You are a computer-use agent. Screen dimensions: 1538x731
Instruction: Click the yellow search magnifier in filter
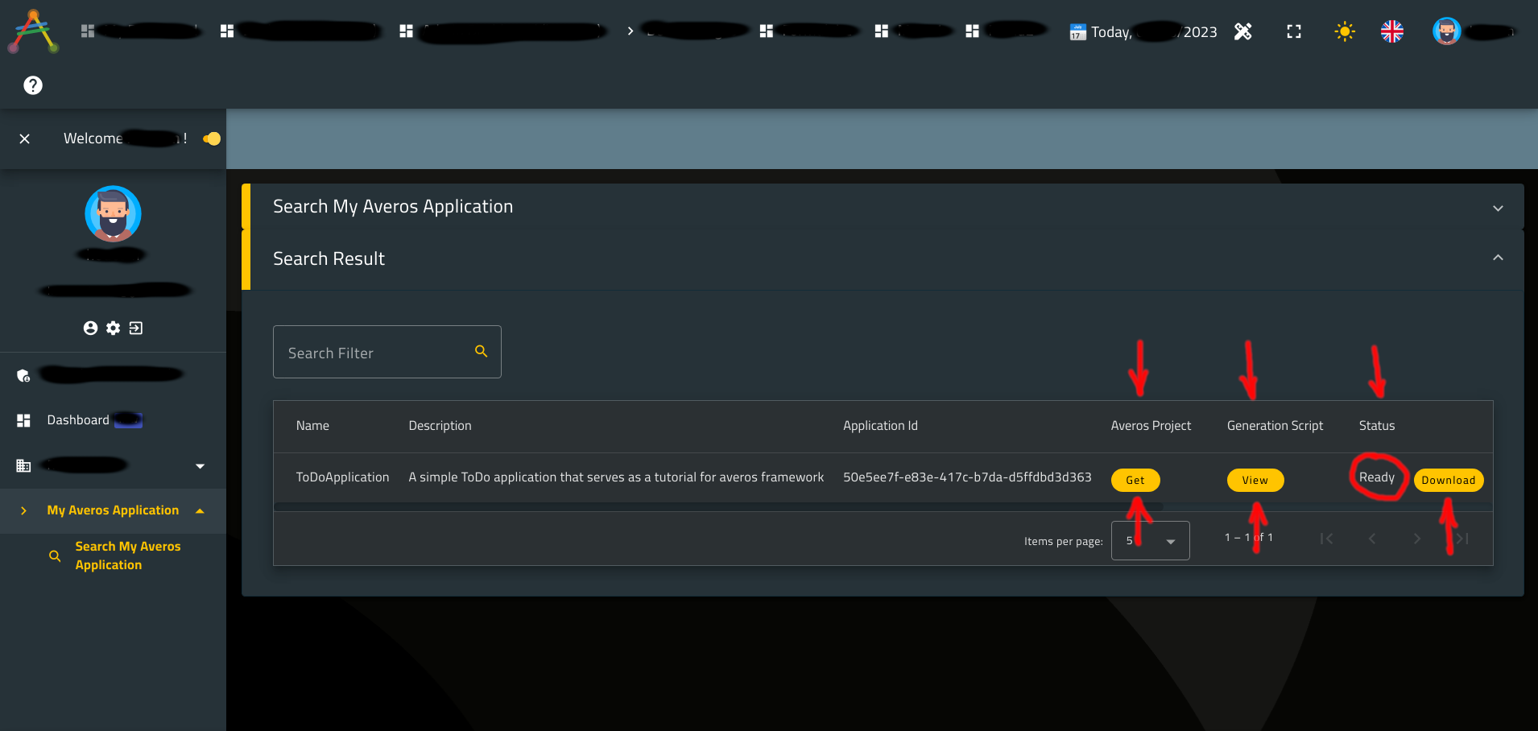[482, 351]
